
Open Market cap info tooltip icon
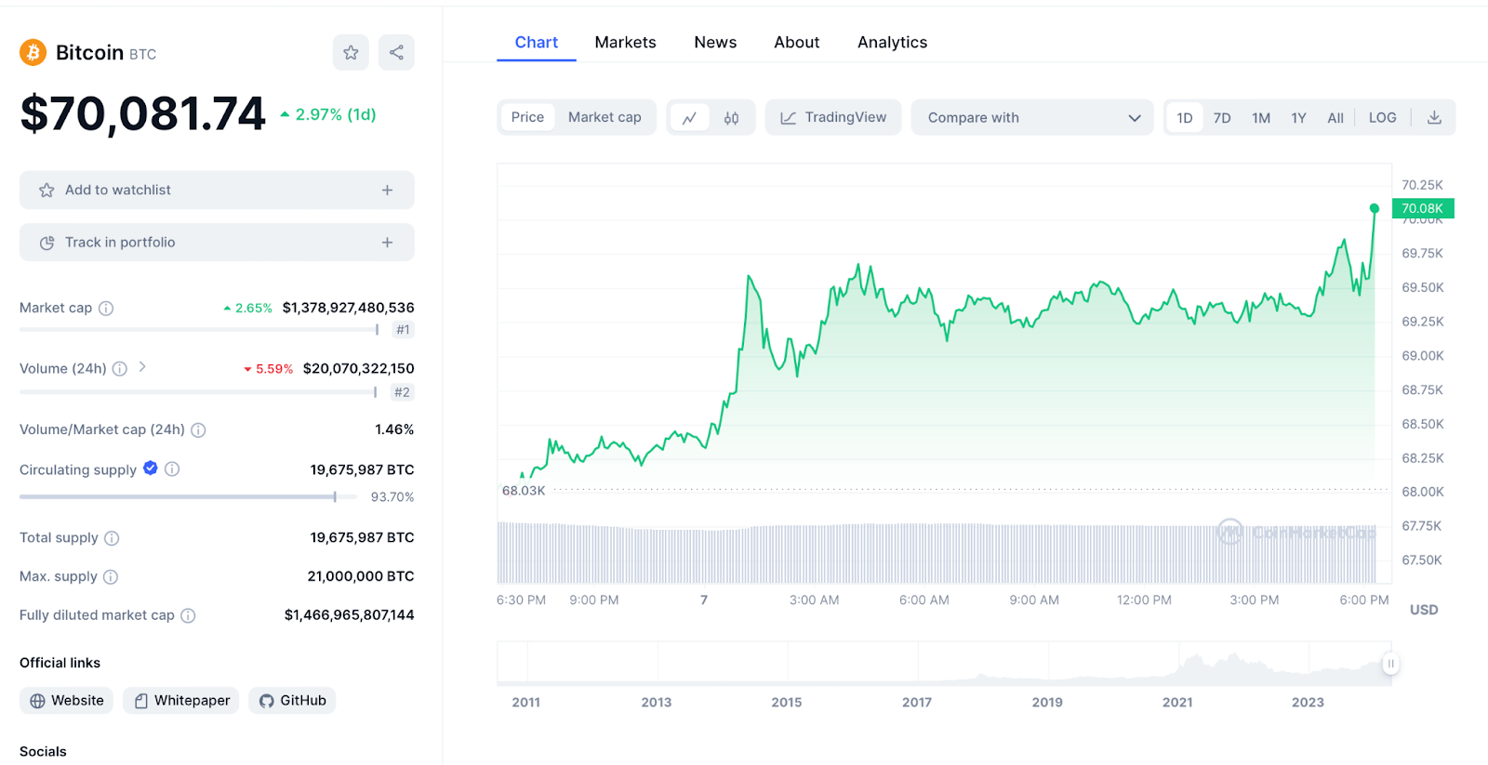[x=106, y=309]
